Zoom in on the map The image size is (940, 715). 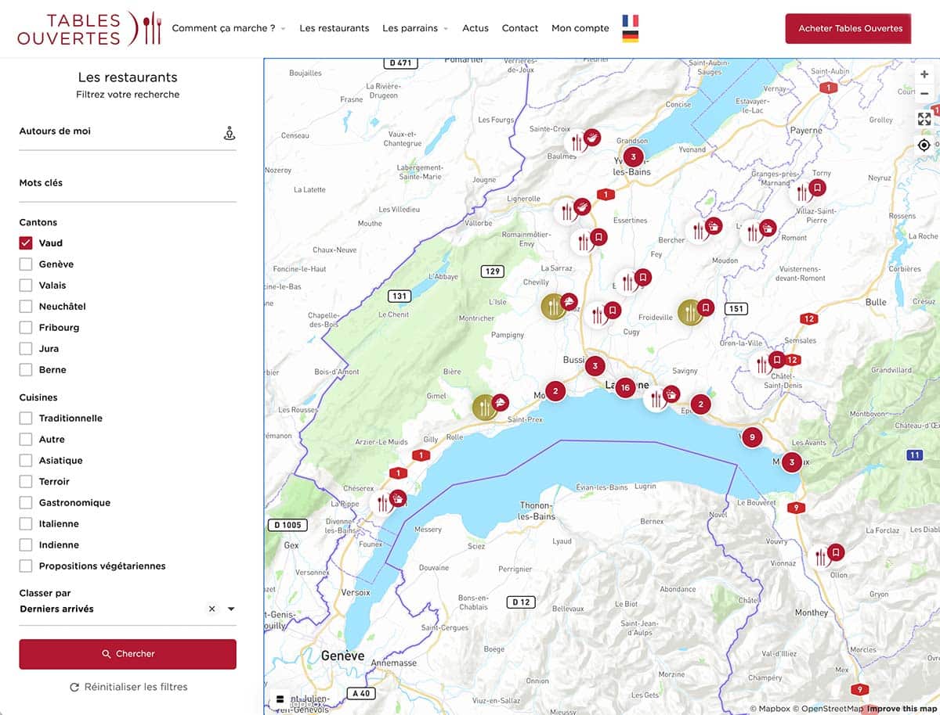click(924, 74)
